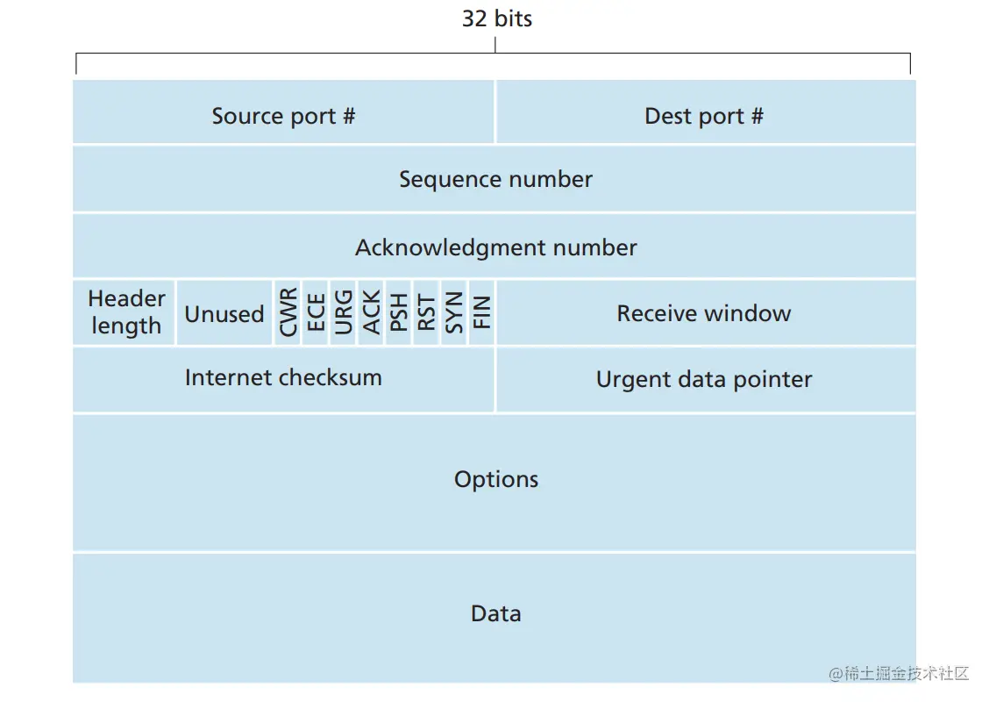Click the PSH flag bit
Image resolution: width=989 pixels, height=702 pixels.
click(x=399, y=312)
